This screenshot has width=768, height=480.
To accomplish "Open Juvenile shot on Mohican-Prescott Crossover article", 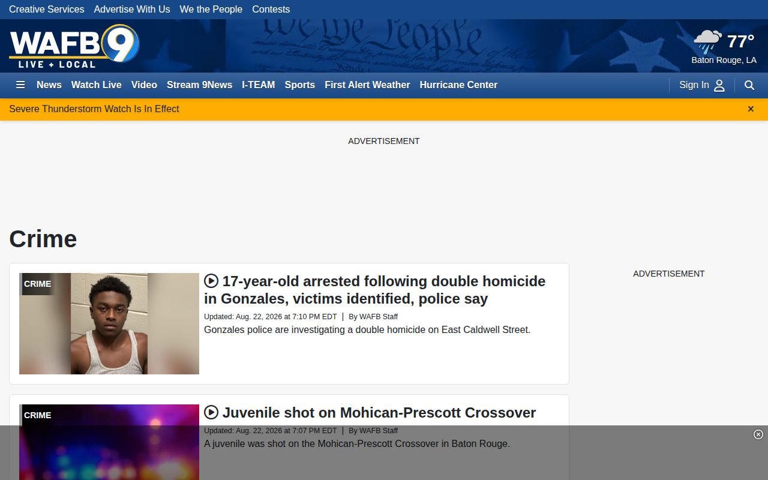I will 379,413.
